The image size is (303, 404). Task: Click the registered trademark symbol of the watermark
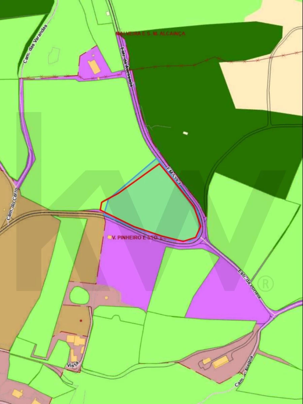click(x=265, y=284)
